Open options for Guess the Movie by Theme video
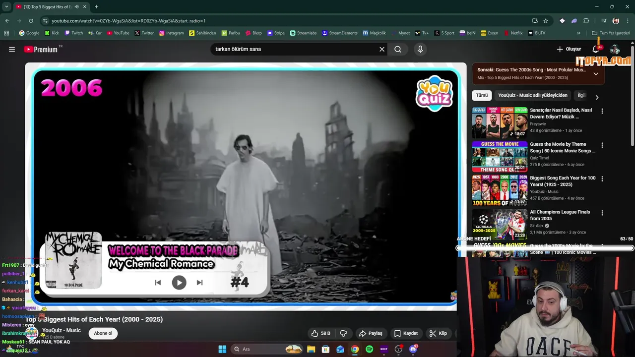Viewport: 635px width, 357px height. click(x=602, y=145)
